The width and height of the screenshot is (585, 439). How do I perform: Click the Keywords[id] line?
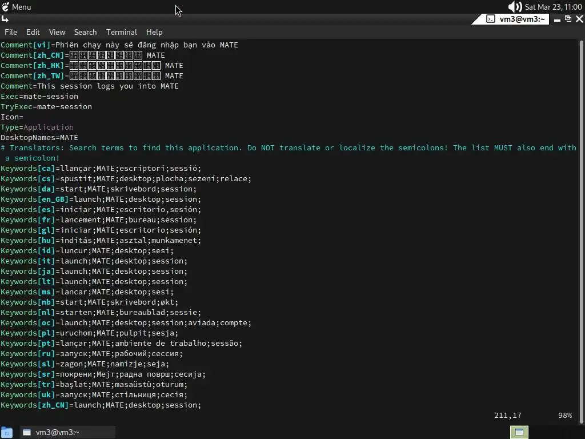point(87,251)
